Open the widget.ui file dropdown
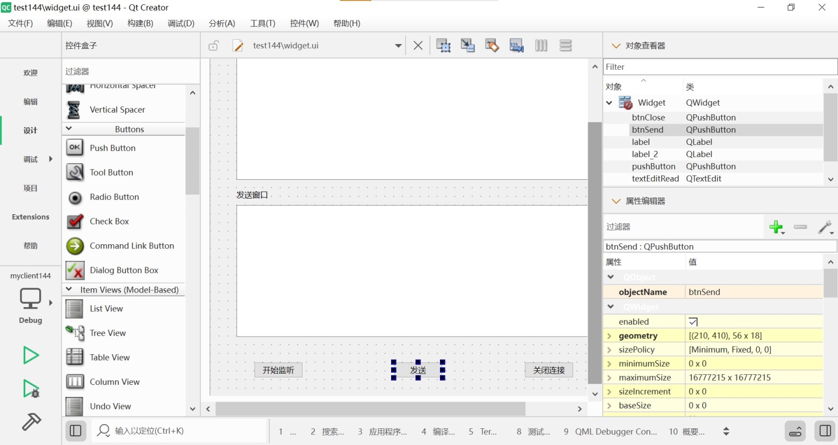This screenshot has height=445, width=838. pyautogui.click(x=398, y=46)
